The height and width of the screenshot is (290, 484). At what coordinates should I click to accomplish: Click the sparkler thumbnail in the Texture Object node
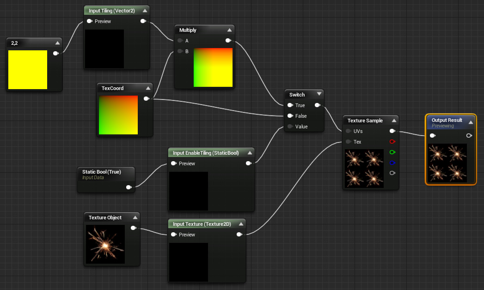pos(105,244)
